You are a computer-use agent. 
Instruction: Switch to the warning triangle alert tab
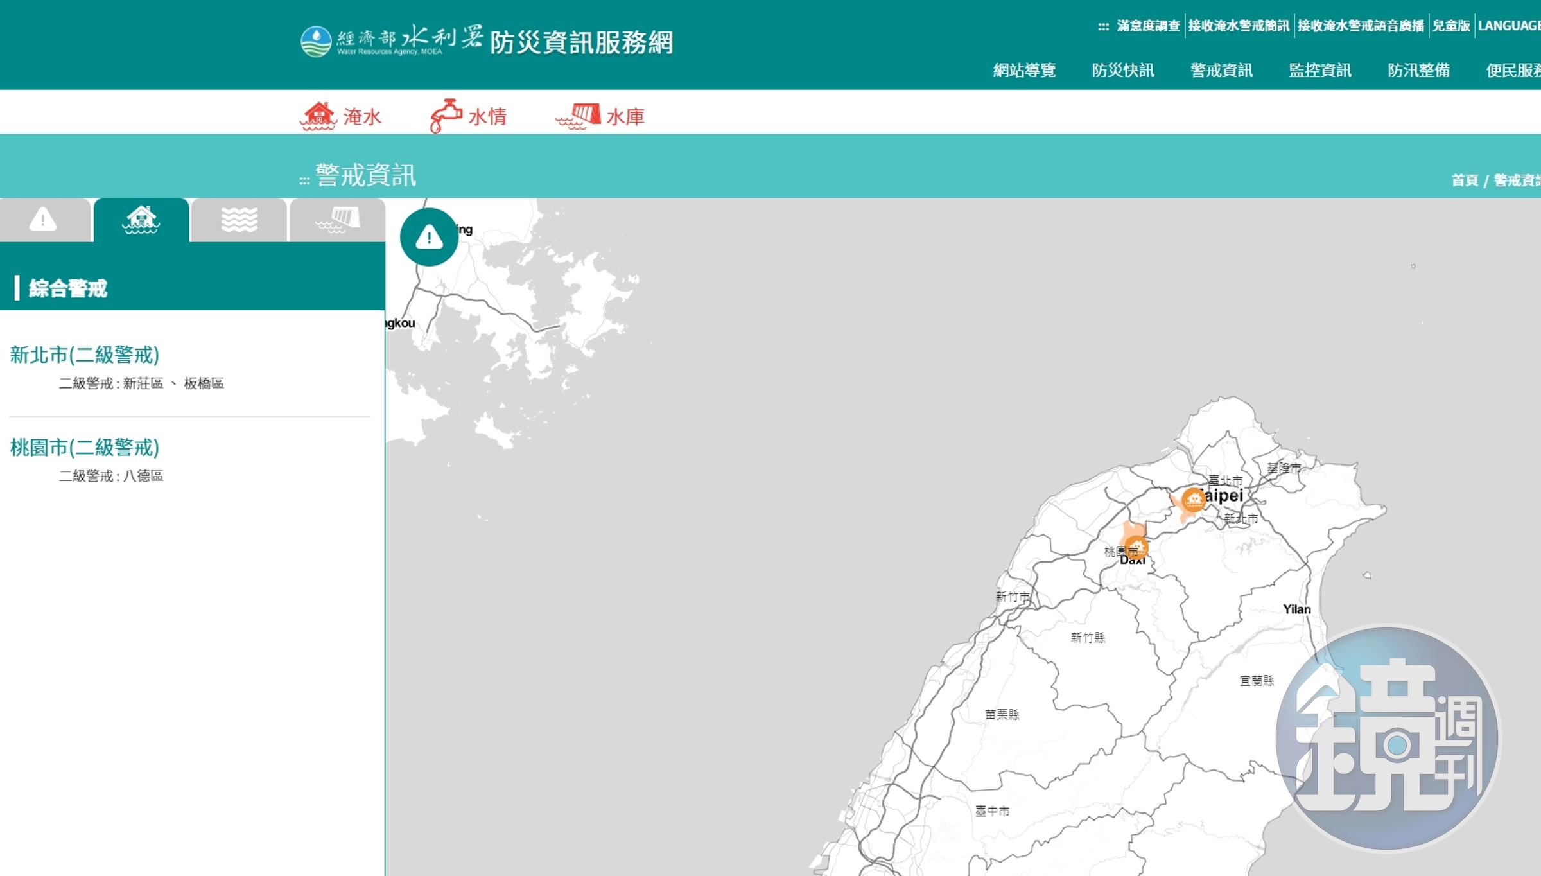(43, 220)
